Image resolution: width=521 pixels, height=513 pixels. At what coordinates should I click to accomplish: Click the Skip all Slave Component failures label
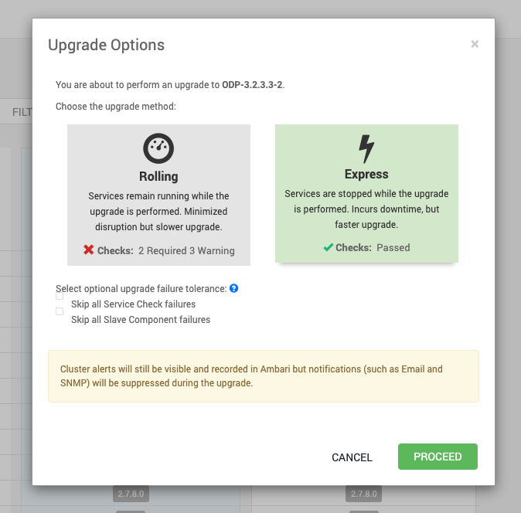pos(141,319)
